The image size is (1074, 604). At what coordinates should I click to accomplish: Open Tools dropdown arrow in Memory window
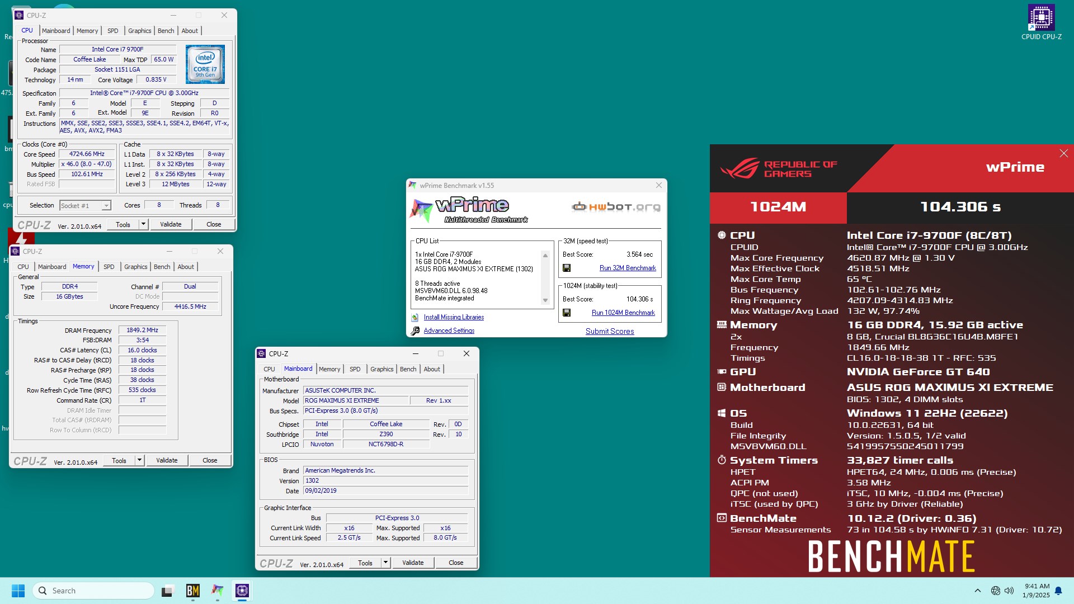[139, 460]
